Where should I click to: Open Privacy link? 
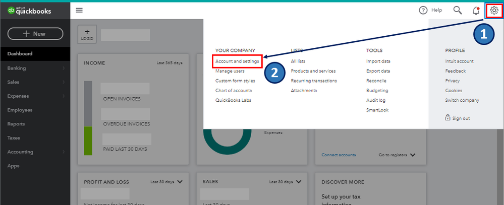[x=452, y=81]
